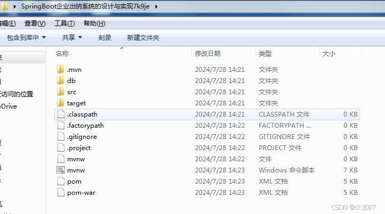Viewport: 385px width, 214px height.
Task: Open the partially visible 编辑(E) menu
Action: pos(8,23)
